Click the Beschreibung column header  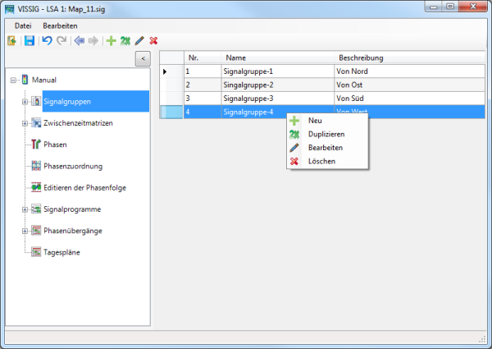[x=361, y=58]
